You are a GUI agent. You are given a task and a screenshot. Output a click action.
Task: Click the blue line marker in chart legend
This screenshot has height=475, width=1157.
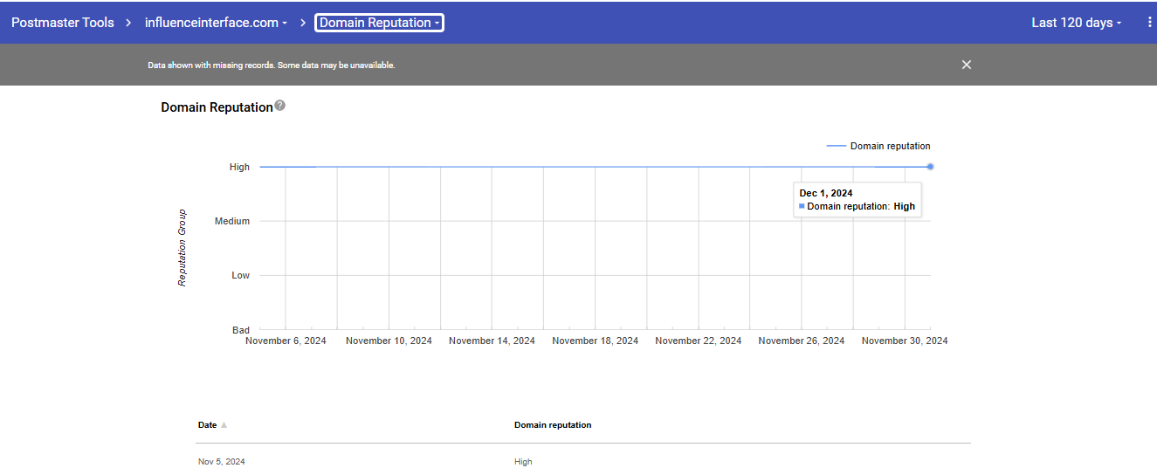(836, 147)
